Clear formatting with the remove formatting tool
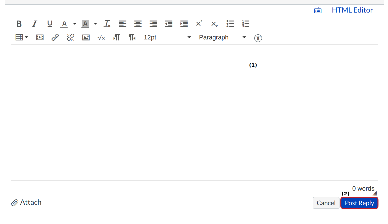The height and width of the screenshot is (224, 388). point(107,24)
